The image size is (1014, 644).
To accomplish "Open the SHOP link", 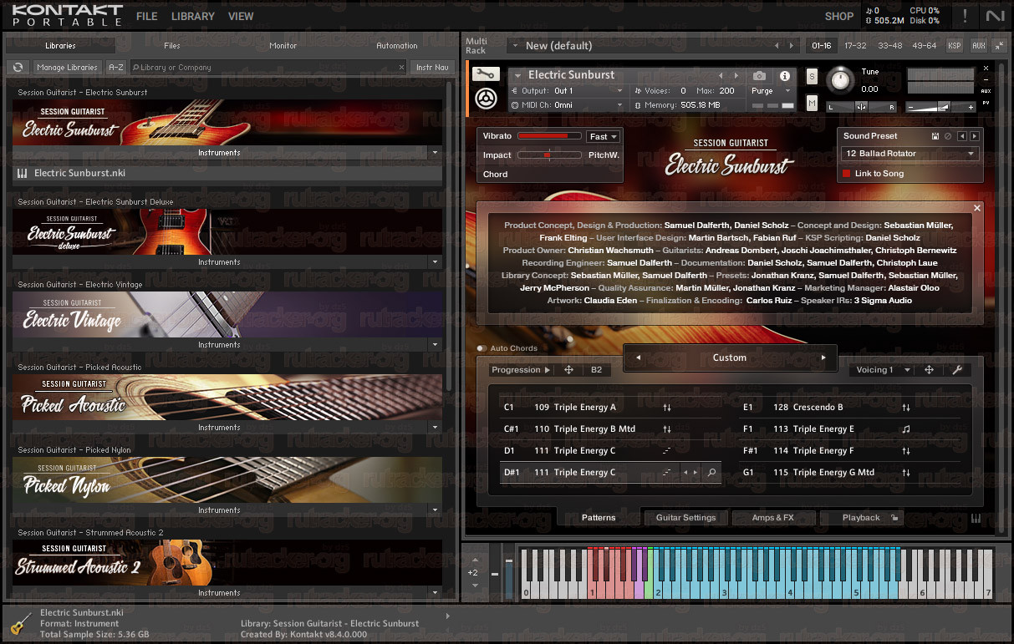I will pyautogui.click(x=839, y=16).
